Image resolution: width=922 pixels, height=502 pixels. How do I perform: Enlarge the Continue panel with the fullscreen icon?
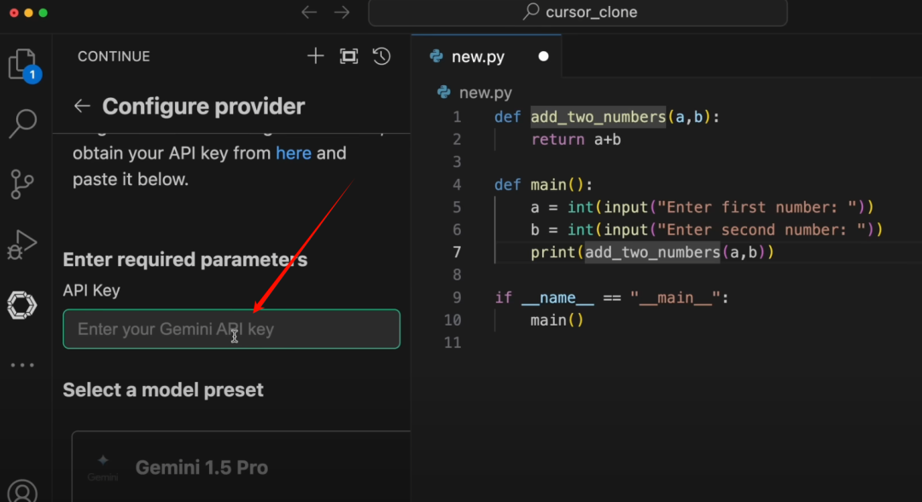click(348, 55)
